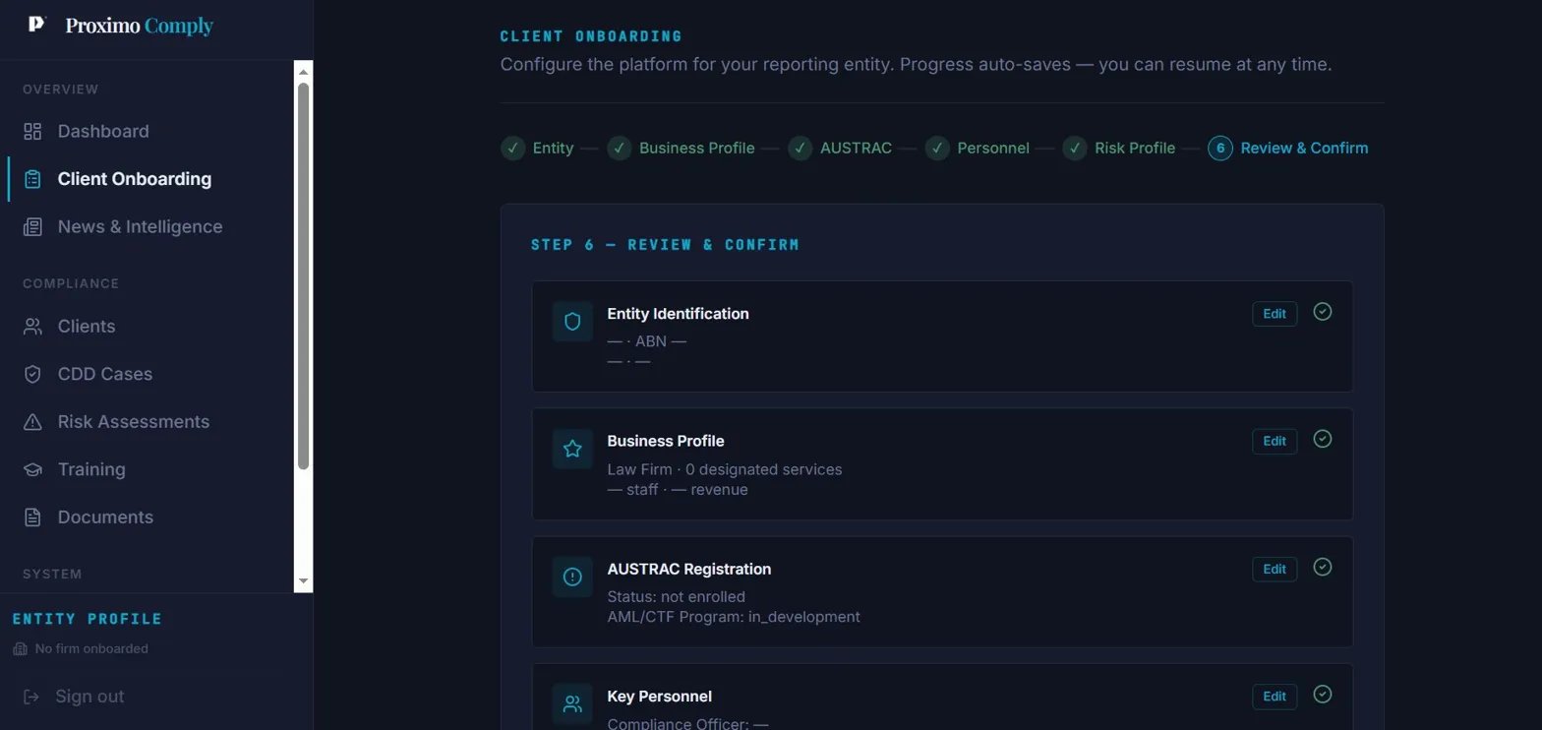
Task: Click the completed check icon for Key Personnel
Action: click(1323, 695)
